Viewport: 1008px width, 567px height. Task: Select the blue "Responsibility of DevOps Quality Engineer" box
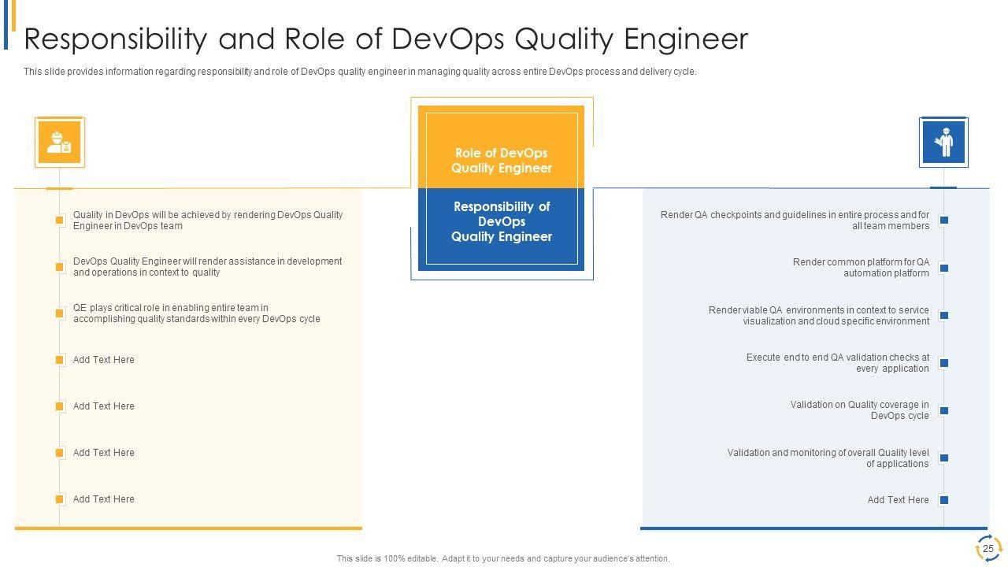pos(501,230)
